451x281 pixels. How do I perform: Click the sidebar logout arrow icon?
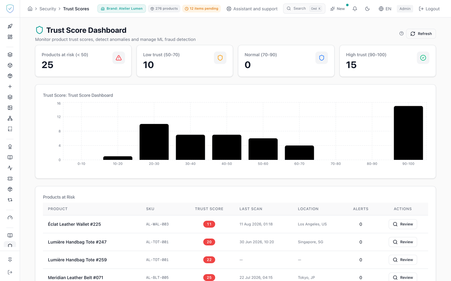coord(10,272)
